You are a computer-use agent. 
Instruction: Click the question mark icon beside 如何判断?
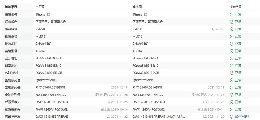coord(232,117)
